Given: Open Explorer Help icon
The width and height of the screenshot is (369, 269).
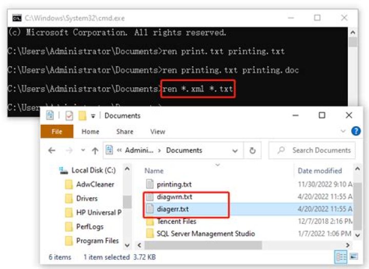Looking at the screenshot, I should coord(356,131).
